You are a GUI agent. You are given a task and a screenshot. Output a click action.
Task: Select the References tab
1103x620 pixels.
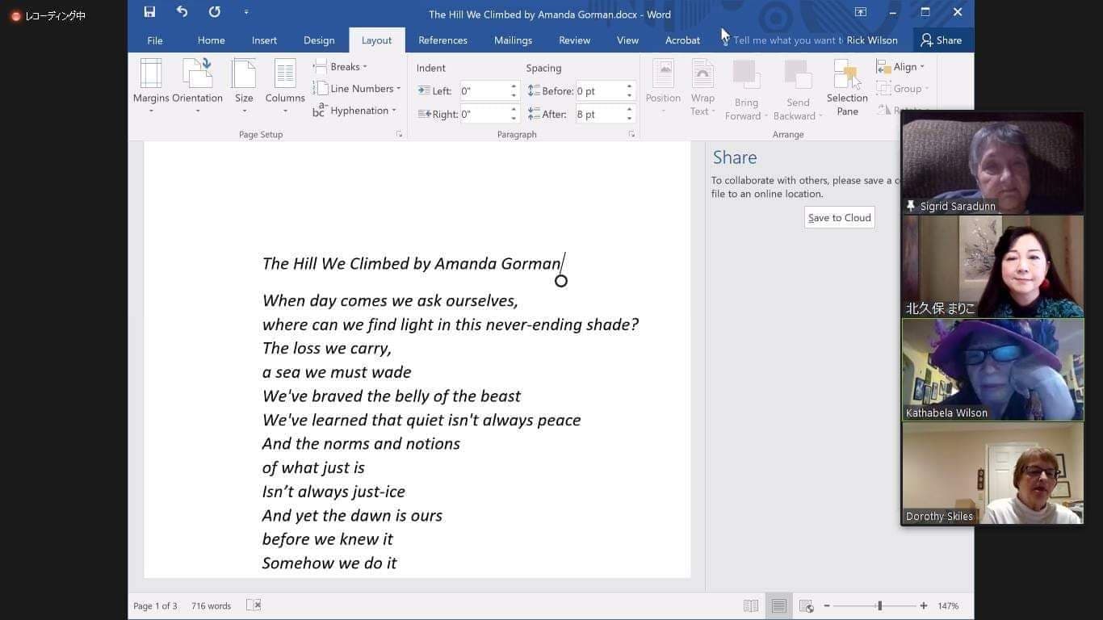(442, 40)
